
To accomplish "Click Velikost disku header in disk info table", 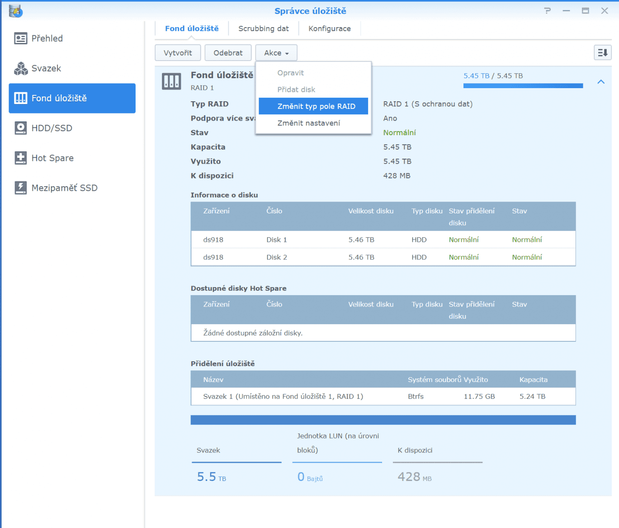I will pyautogui.click(x=371, y=211).
